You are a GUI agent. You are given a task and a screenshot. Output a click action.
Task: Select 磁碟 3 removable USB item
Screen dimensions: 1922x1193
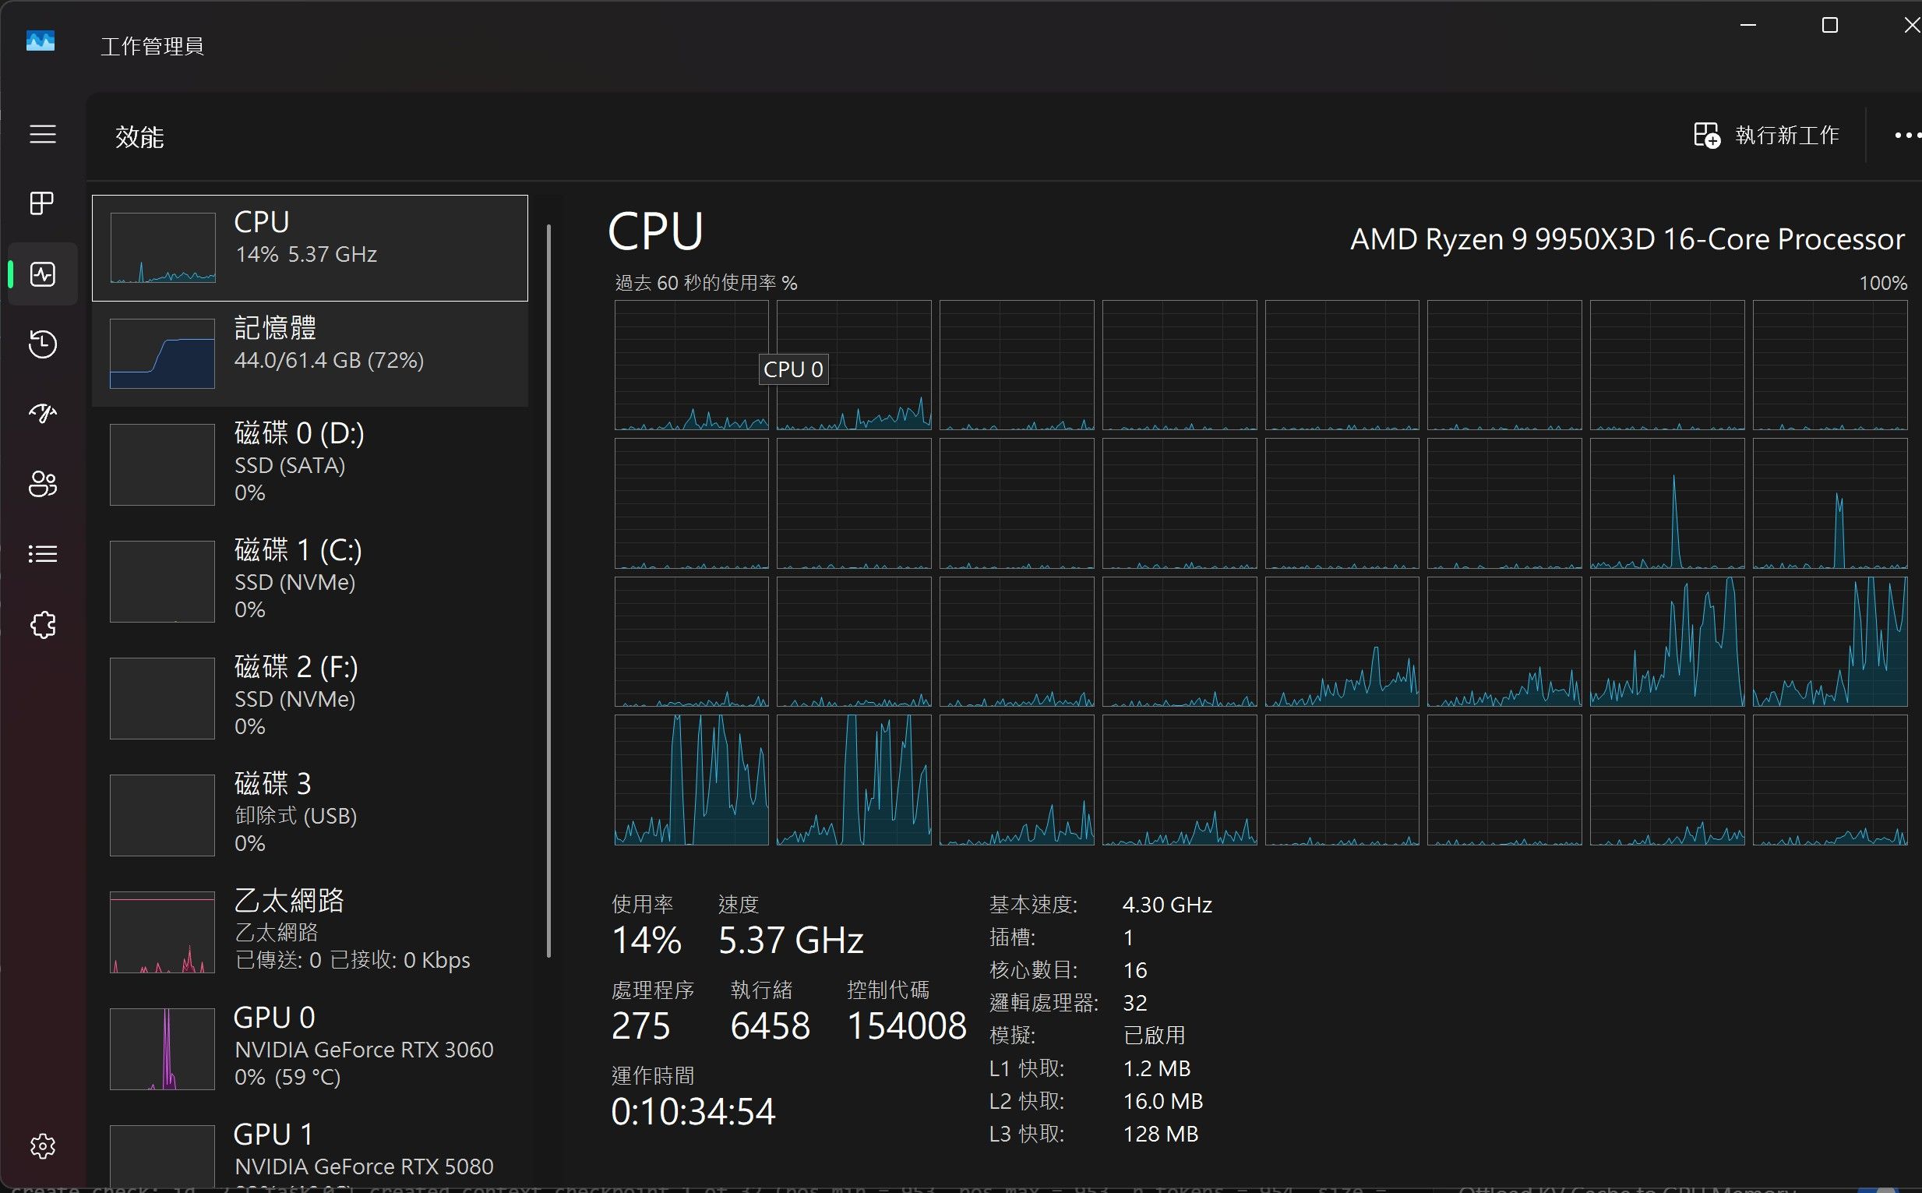(310, 814)
